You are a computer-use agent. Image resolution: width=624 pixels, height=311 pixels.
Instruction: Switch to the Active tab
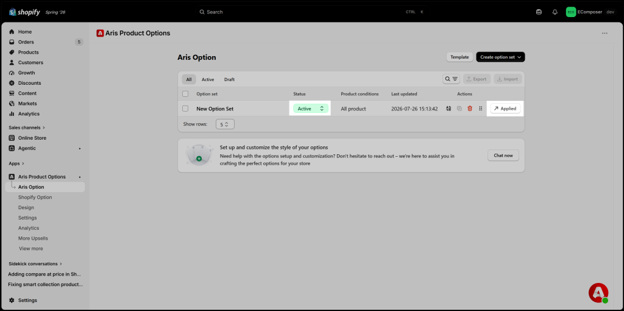208,79
